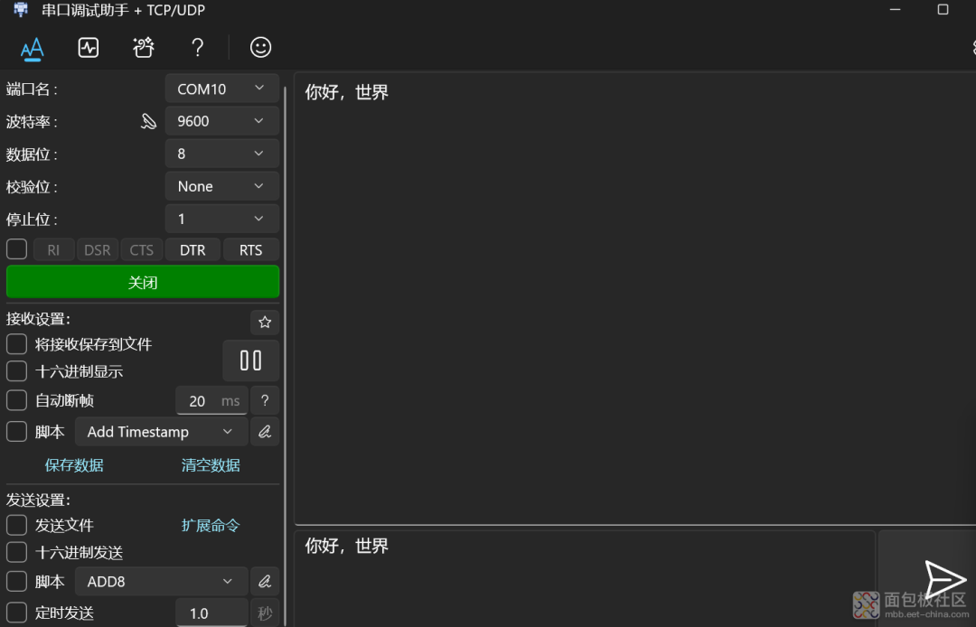Open the 数据位 8 dropdown
Image resolution: width=976 pixels, height=627 pixels.
[x=222, y=154]
